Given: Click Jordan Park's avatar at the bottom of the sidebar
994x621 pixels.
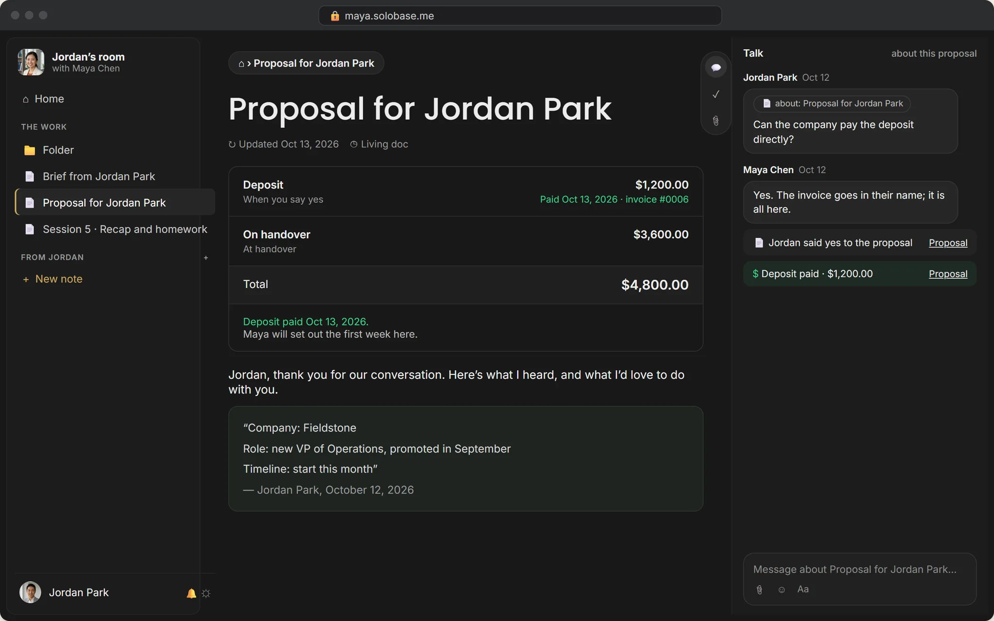Looking at the screenshot, I should coord(30,592).
